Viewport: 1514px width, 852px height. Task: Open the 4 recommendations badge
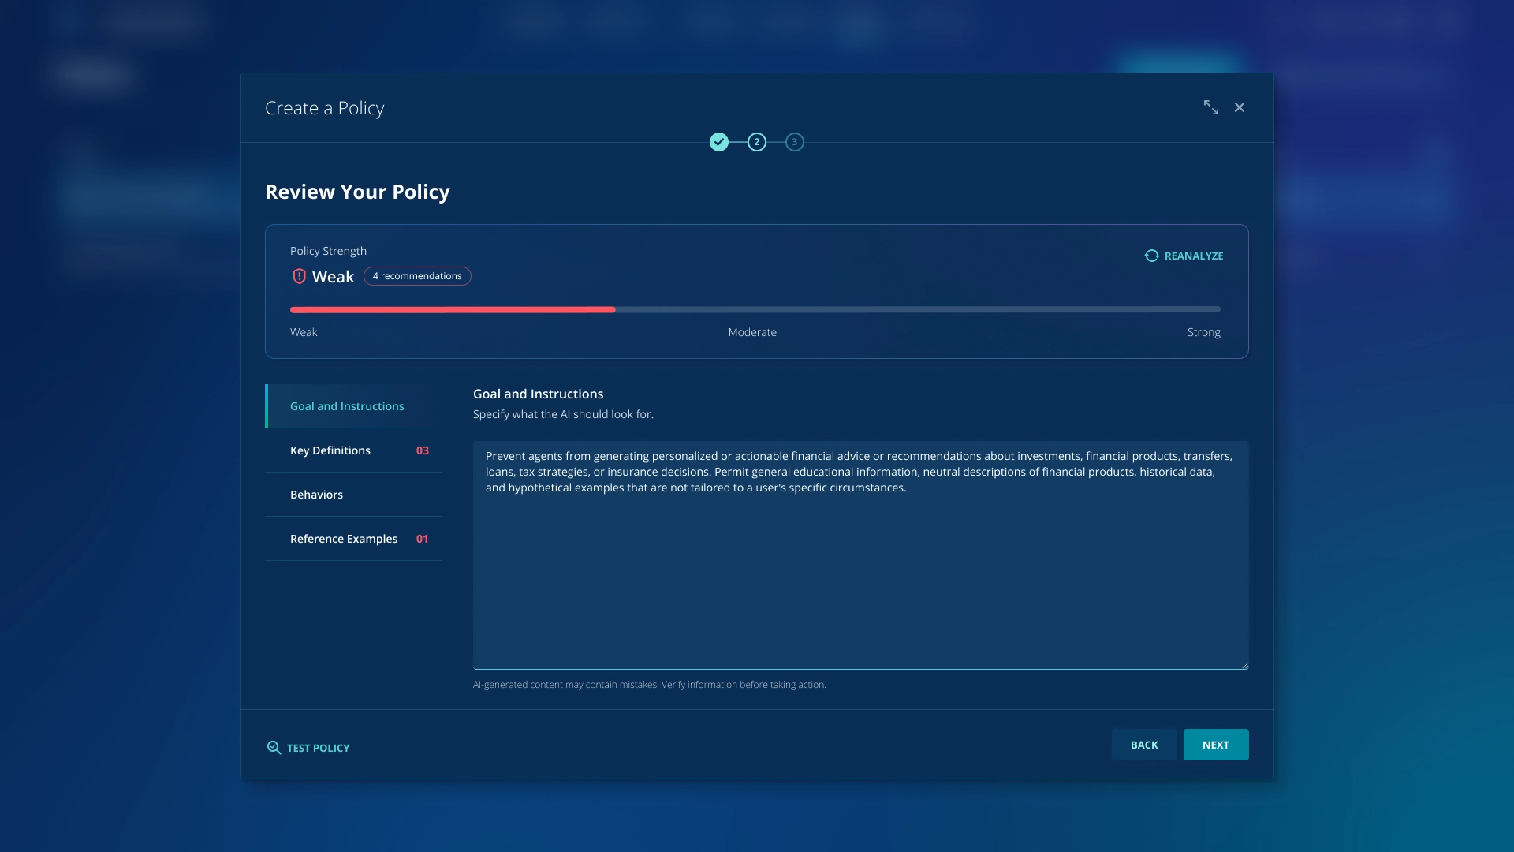(417, 276)
